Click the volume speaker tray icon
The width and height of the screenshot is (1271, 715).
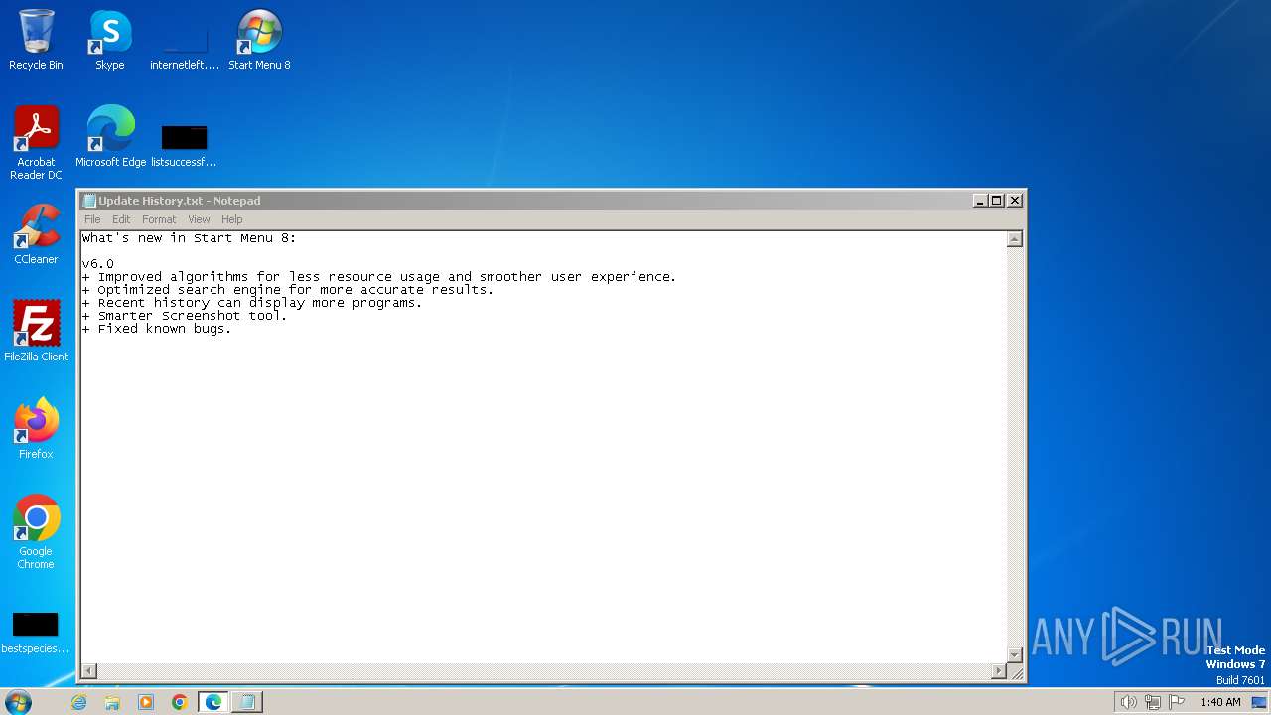pos(1128,702)
